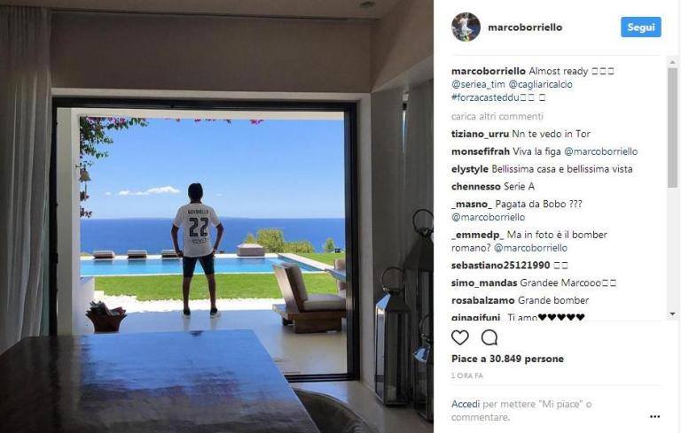Follow the account with the Segui button
This screenshot has height=433, width=681.
coord(640,27)
